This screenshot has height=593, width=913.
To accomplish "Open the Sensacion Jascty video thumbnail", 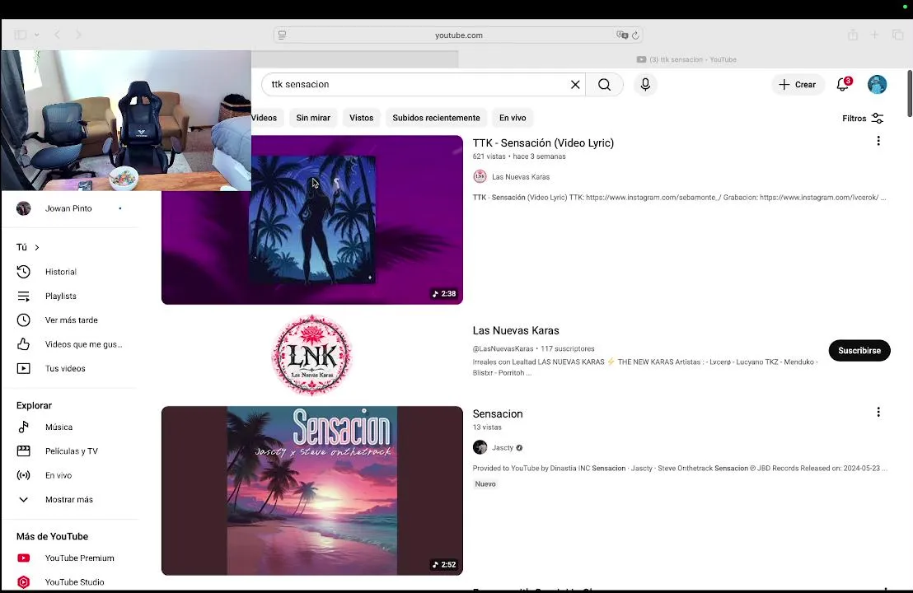I will point(312,491).
